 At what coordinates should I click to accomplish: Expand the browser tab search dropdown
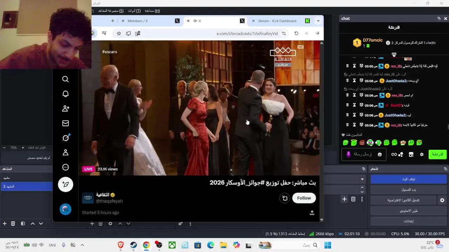tap(318, 21)
